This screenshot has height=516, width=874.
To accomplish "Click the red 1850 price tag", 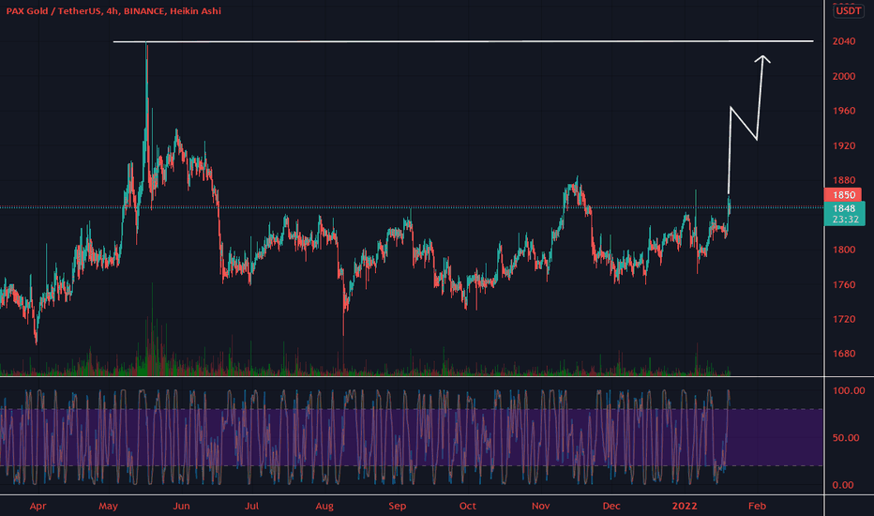I will [x=843, y=195].
